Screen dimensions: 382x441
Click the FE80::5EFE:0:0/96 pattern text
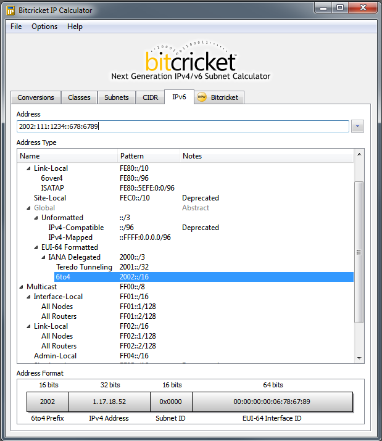coord(147,188)
